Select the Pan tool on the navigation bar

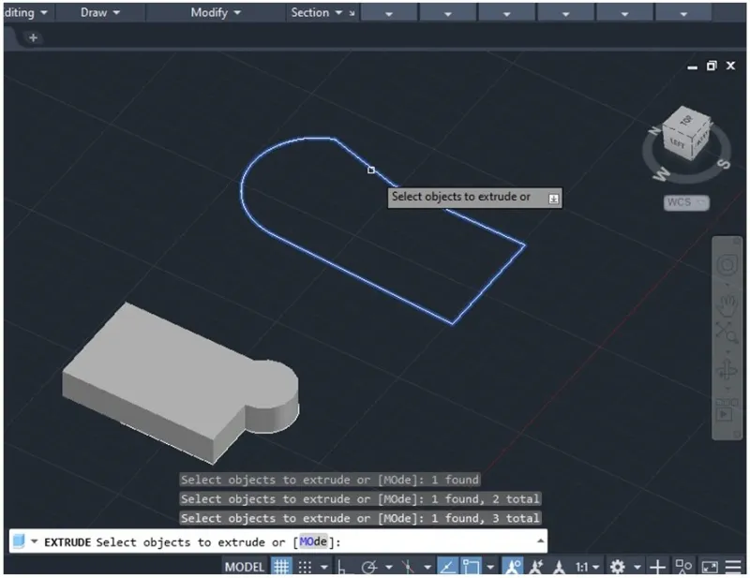(725, 304)
